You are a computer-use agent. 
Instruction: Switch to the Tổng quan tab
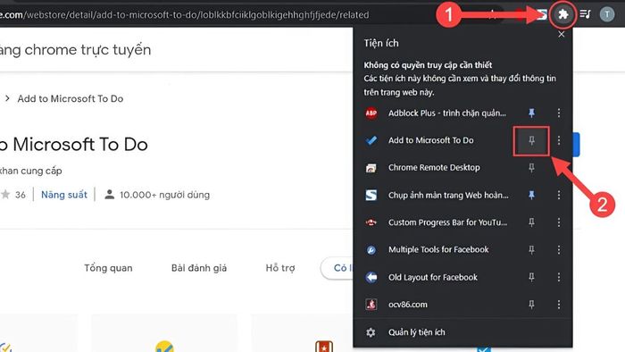coord(108,268)
